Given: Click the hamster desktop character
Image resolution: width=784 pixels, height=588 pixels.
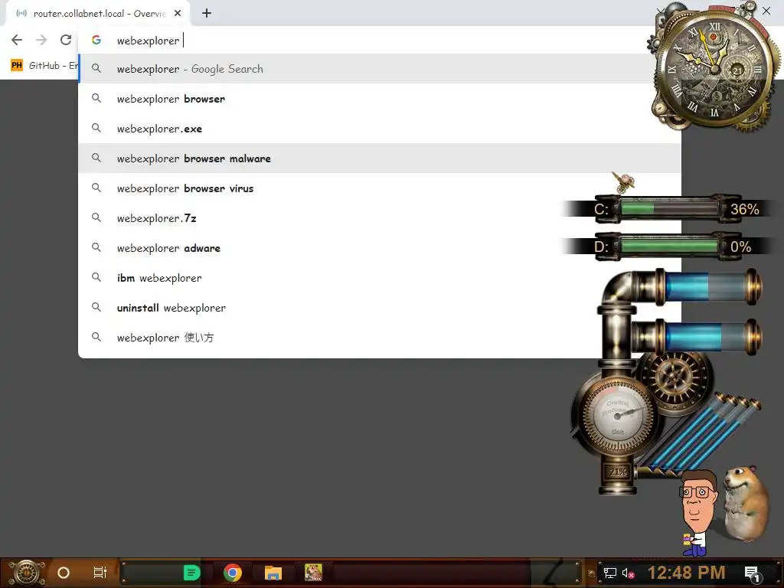Looking at the screenshot, I should point(746,502).
